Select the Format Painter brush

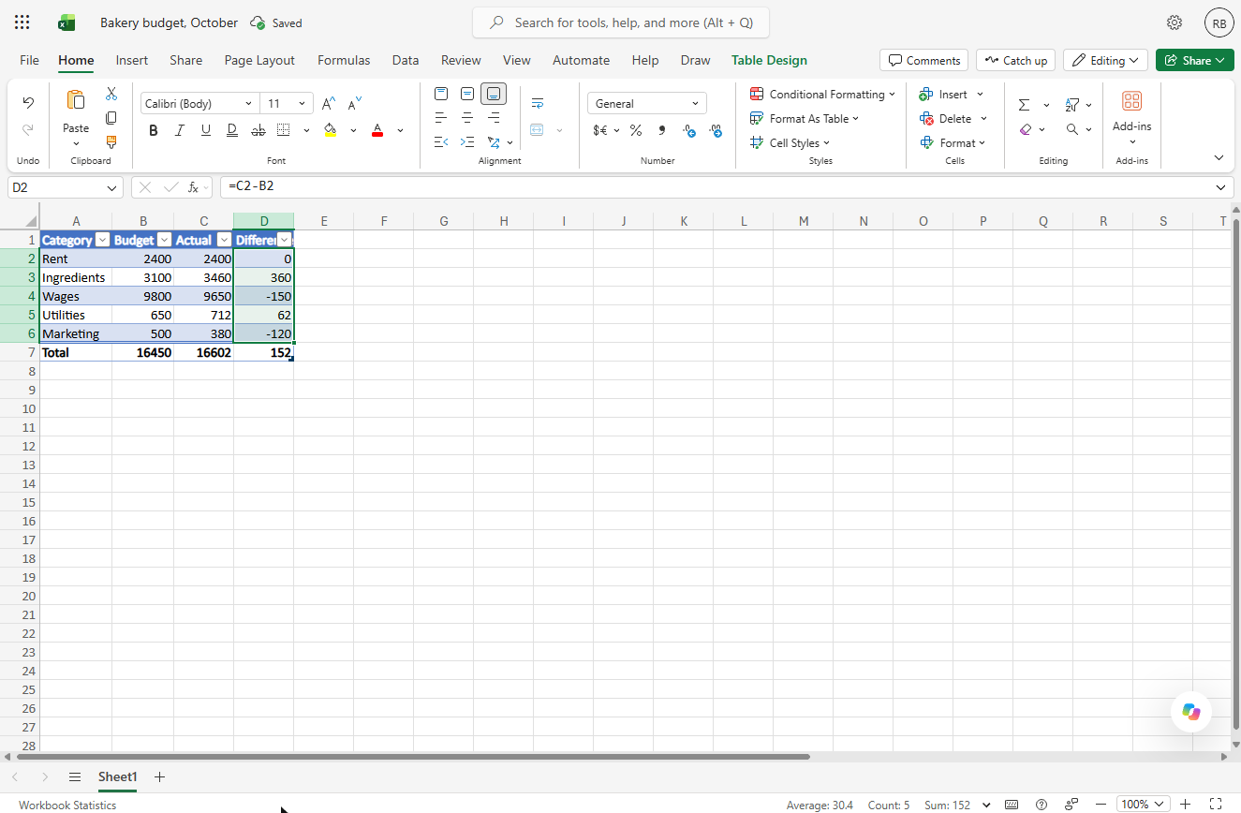click(111, 142)
